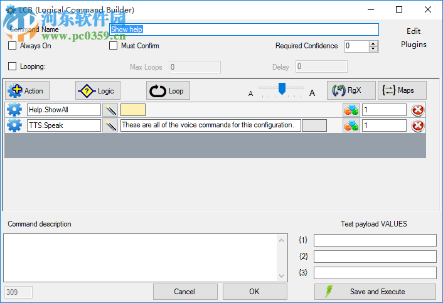Screen dimensions: 443x303
Task: Click the wand icon next to Help.ShowAll
Action: (x=110, y=110)
